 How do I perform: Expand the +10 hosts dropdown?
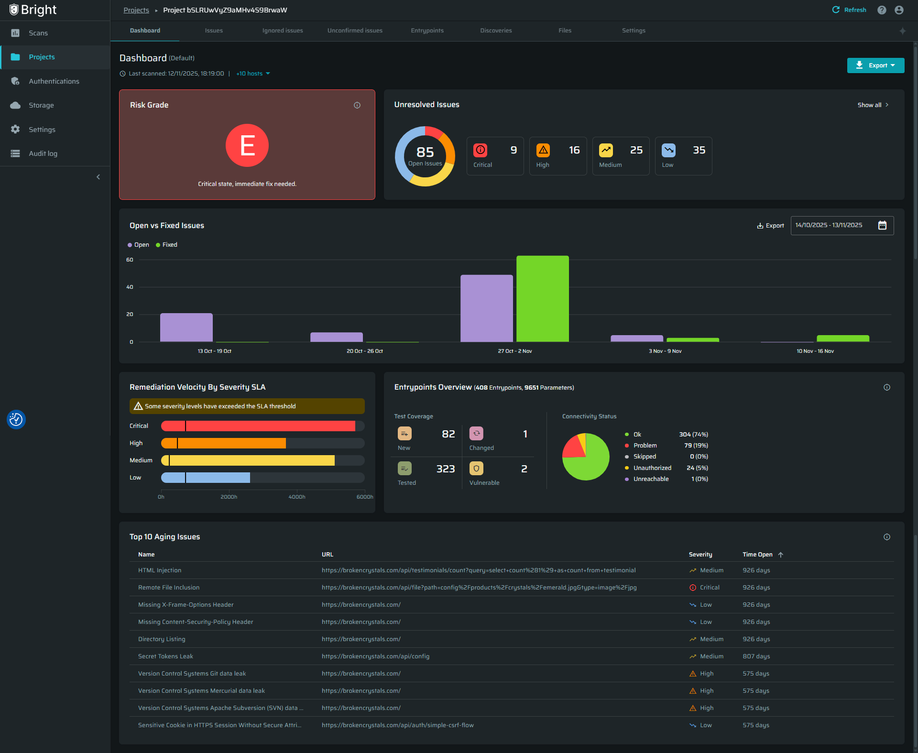[x=253, y=74]
